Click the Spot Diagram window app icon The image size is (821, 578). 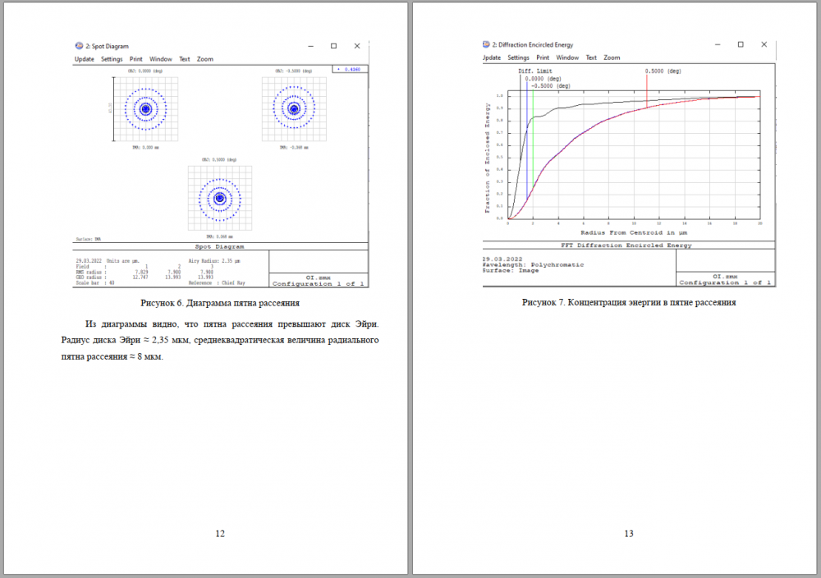point(79,46)
